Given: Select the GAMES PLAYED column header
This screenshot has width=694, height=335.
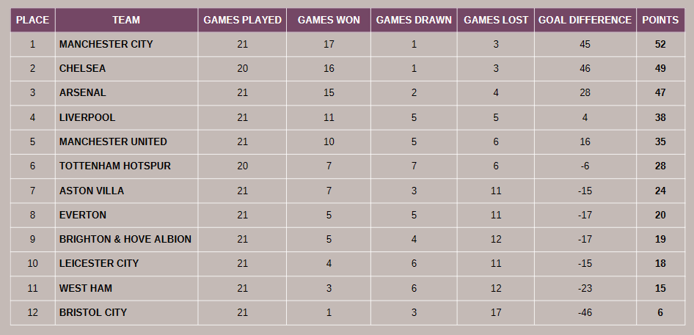Looking at the screenshot, I should 242,20.
